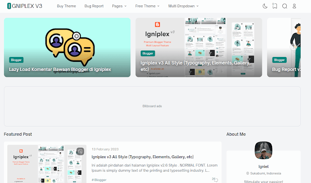This screenshot has width=311, height=183.
Task: Open the Igniplex v3 All Style slider post
Action: pos(199,47)
